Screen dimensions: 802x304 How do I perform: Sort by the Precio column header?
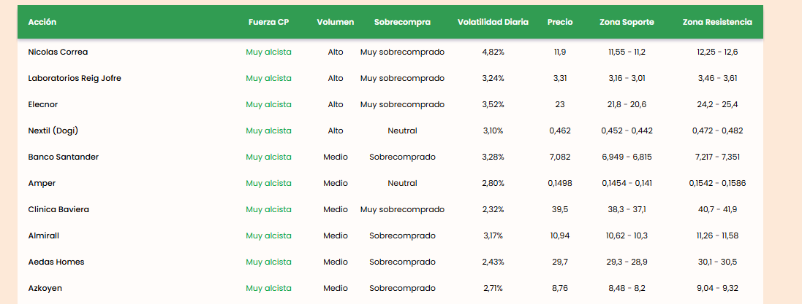pos(560,22)
